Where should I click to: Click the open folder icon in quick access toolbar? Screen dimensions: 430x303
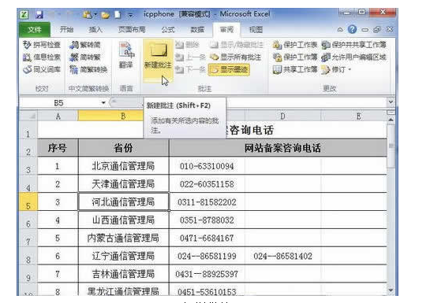click(105, 15)
